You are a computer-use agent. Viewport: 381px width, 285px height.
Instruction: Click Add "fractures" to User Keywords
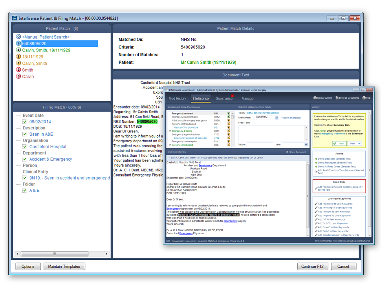tap(333, 204)
